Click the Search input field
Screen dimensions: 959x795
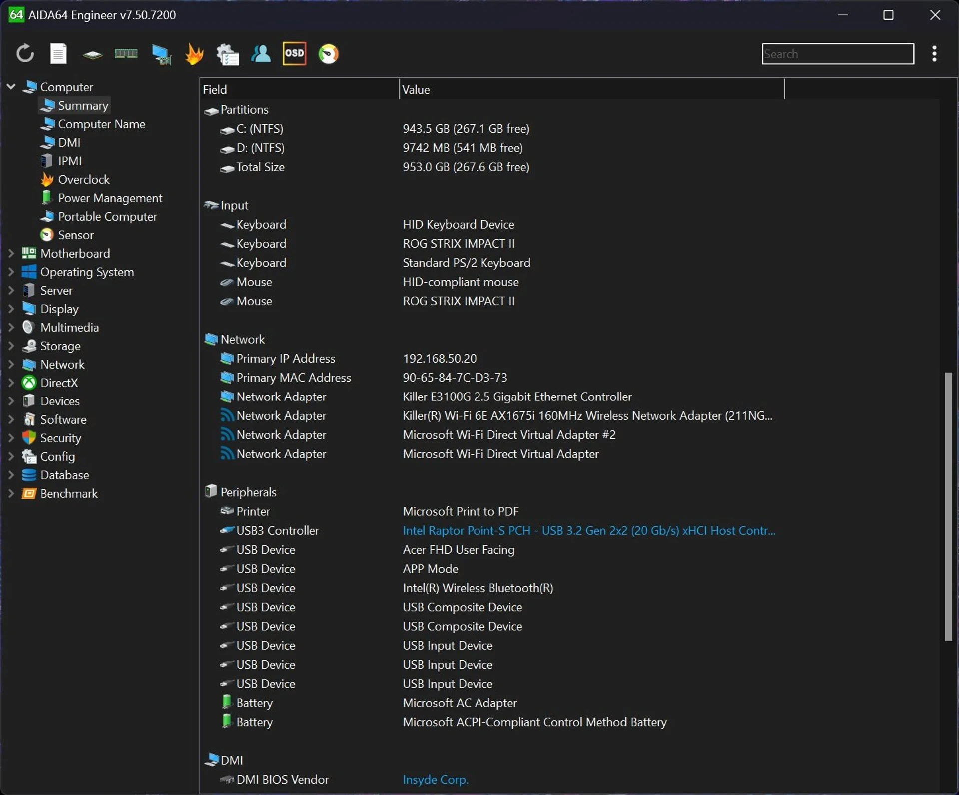[x=838, y=54]
